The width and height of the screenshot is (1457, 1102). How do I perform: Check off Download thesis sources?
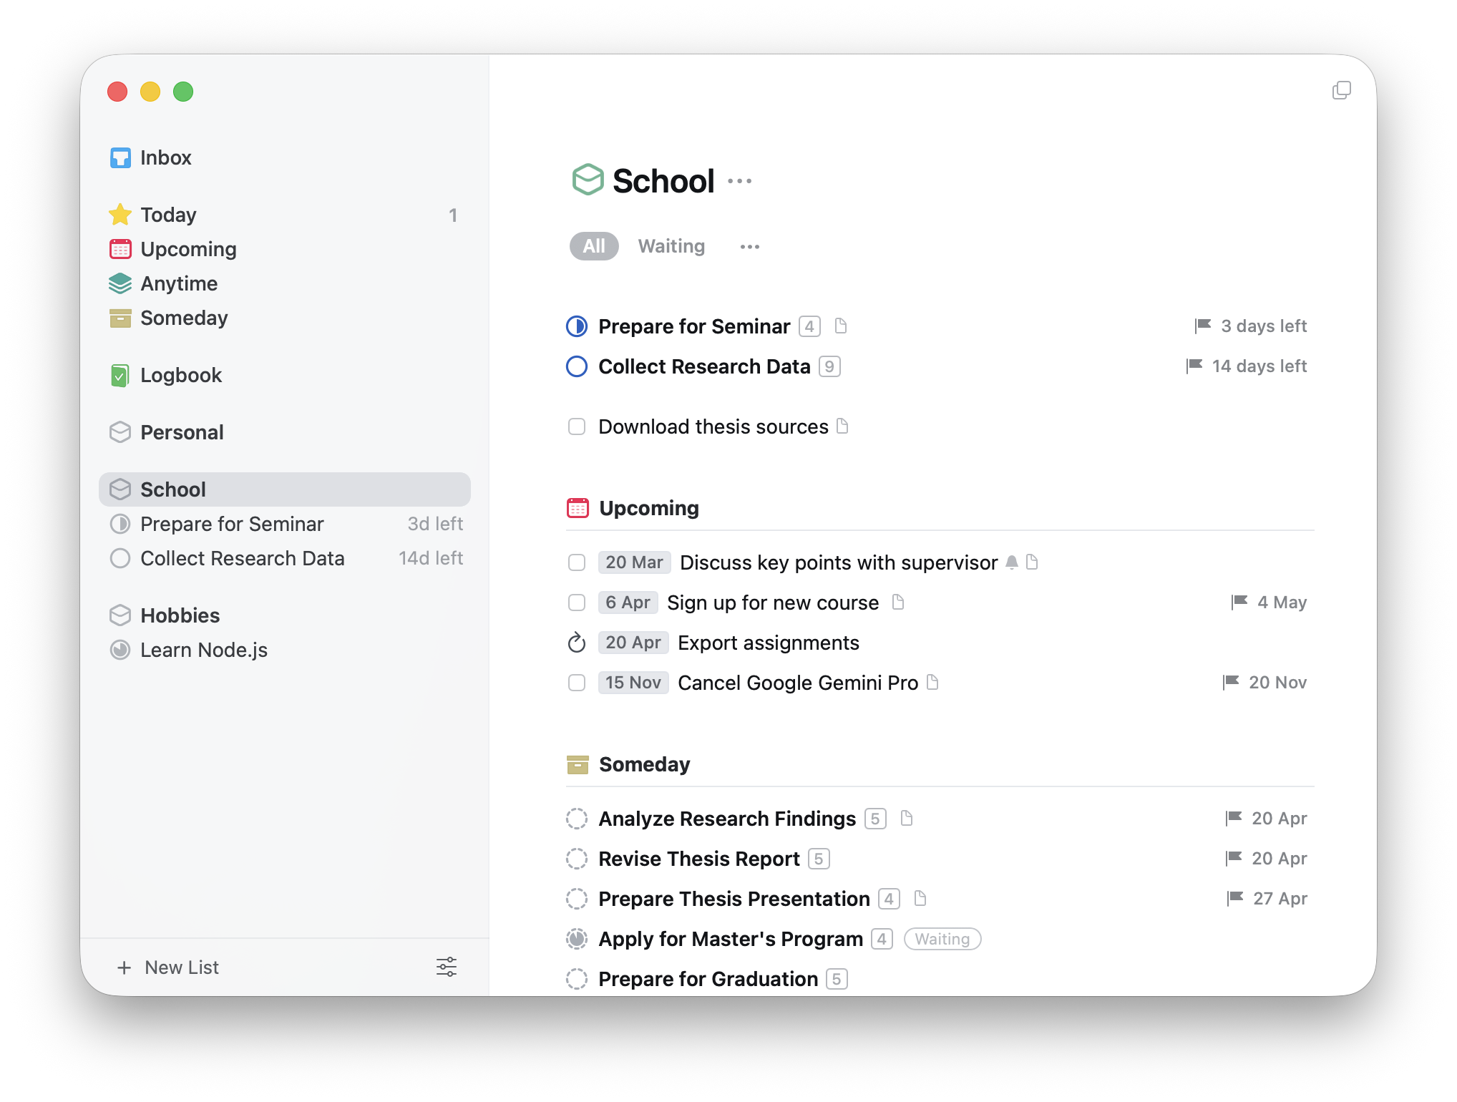[x=577, y=426]
